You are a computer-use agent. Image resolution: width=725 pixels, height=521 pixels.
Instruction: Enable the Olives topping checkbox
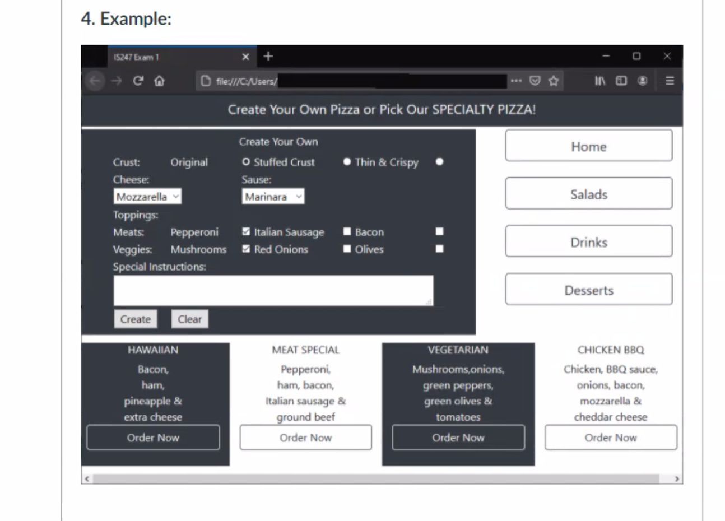click(x=347, y=249)
